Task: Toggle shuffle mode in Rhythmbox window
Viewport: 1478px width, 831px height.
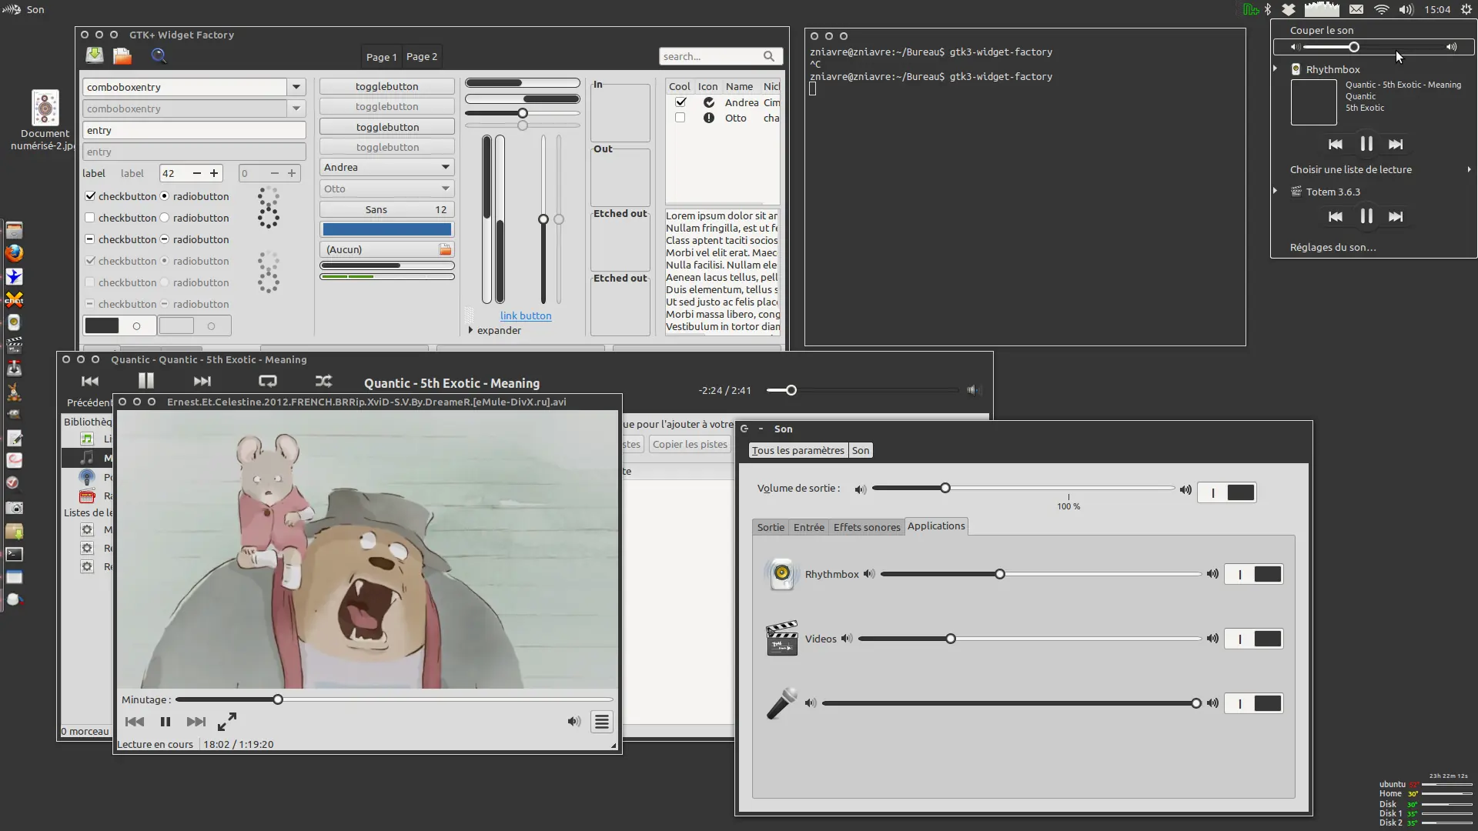Action: coord(324,381)
